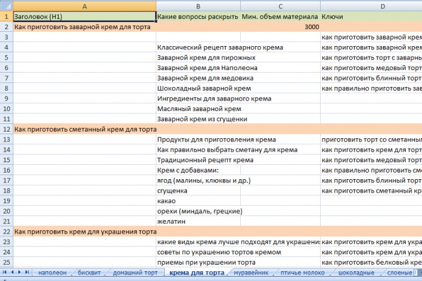Image resolution: width=422 pixels, height=281 pixels.
Task: Select column C header
Action: pyautogui.click(x=280, y=6)
